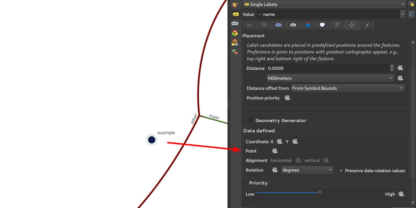Switch to the Placement tab with the arrows
The height and width of the screenshot is (208, 416).
[352, 25]
